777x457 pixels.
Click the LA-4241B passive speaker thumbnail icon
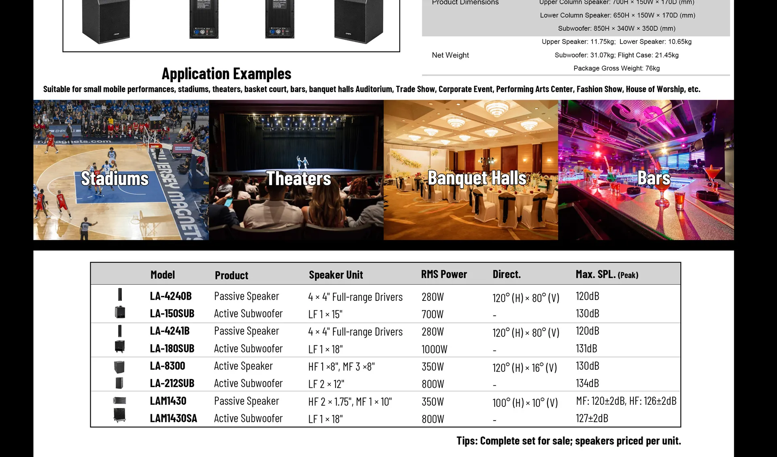(120, 330)
